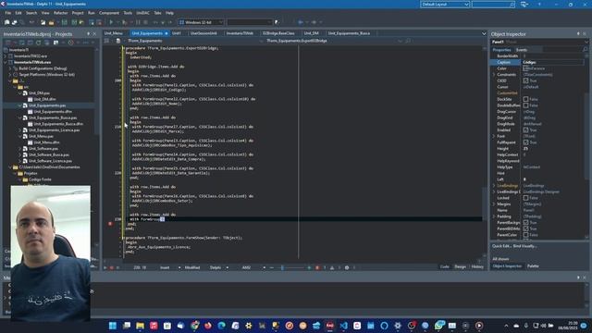The width and height of the screenshot is (592, 333).
Task: Click the Caption property value field
Action: pos(553,62)
